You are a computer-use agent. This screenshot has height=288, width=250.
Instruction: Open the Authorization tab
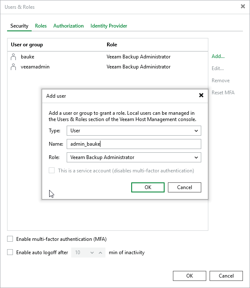(x=68, y=26)
